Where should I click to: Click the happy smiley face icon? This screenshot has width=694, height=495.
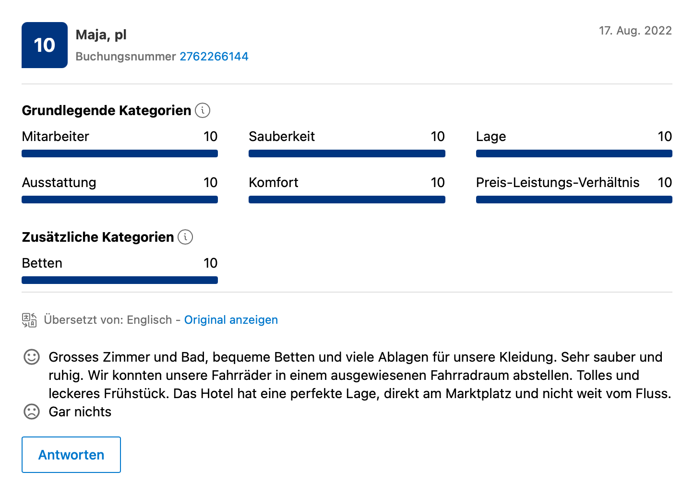(32, 357)
